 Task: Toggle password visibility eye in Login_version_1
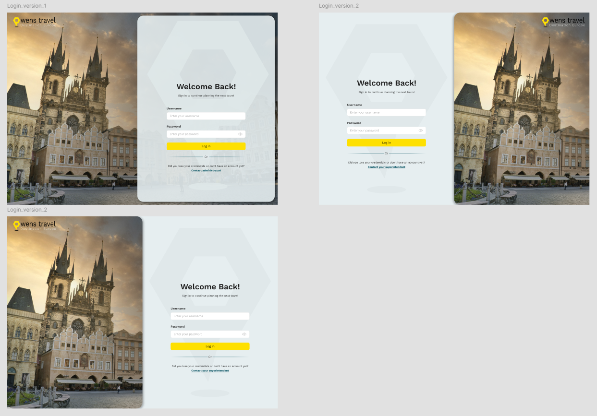pyautogui.click(x=240, y=134)
